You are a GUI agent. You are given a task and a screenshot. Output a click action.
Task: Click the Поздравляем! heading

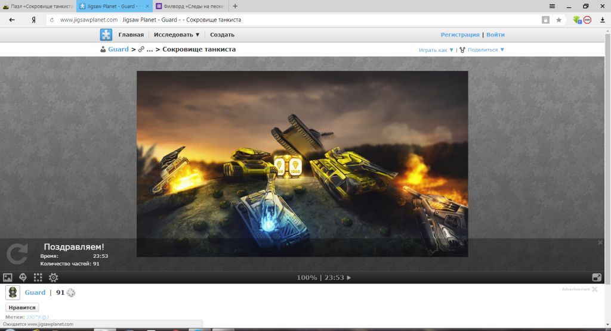coord(74,246)
